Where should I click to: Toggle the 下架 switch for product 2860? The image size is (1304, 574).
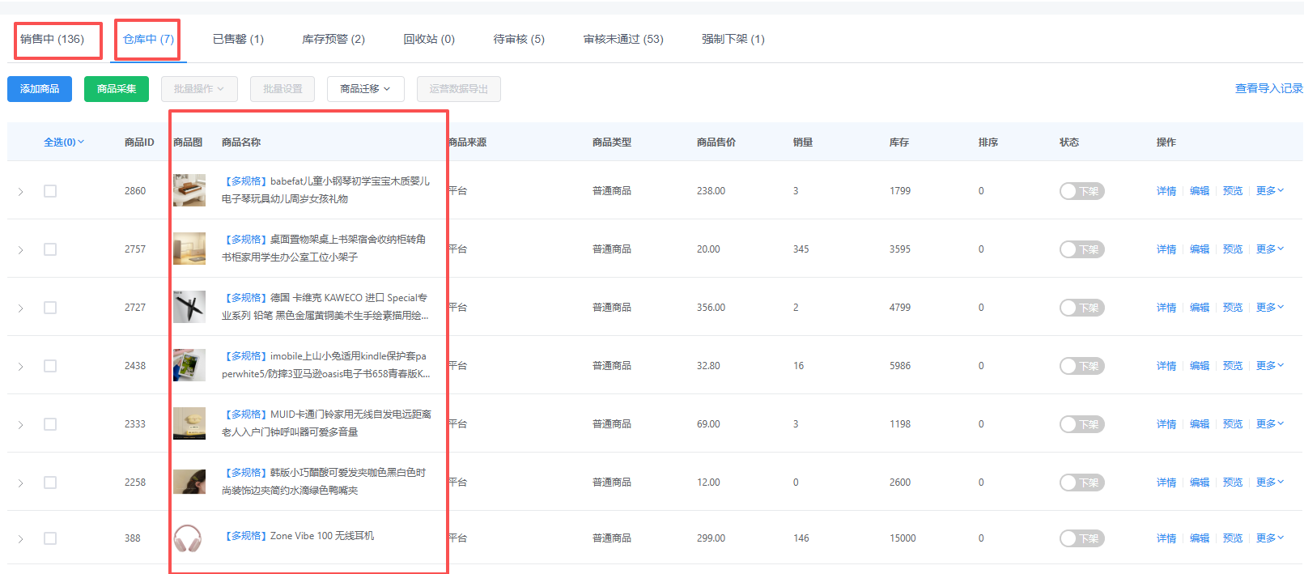(1081, 191)
